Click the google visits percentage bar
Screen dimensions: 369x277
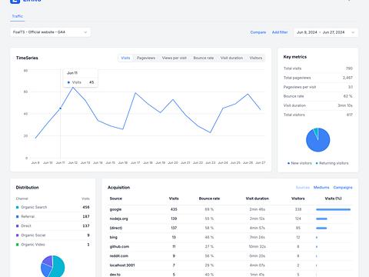coord(333,209)
